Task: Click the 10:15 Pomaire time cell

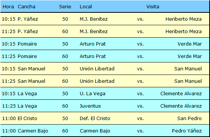Action: [x=9, y=44]
